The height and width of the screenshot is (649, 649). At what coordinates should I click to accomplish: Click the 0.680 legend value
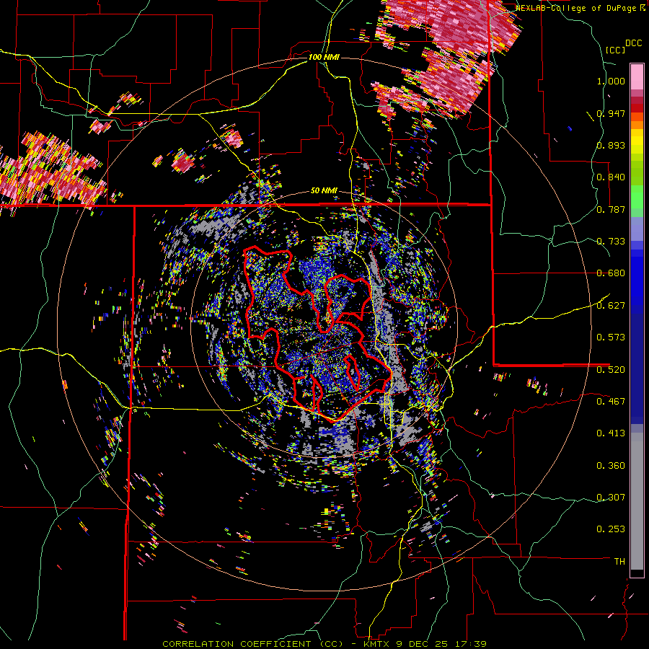click(x=611, y=273)
